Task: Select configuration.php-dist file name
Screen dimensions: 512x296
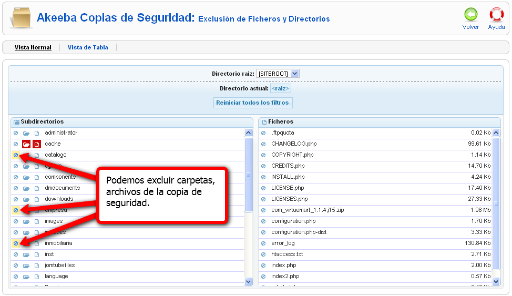Action: (299, 232)
